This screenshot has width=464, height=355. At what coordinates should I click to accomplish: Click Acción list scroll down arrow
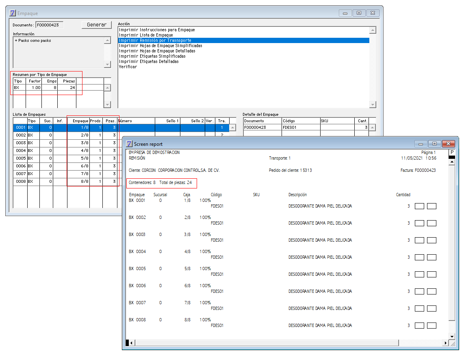373,104
